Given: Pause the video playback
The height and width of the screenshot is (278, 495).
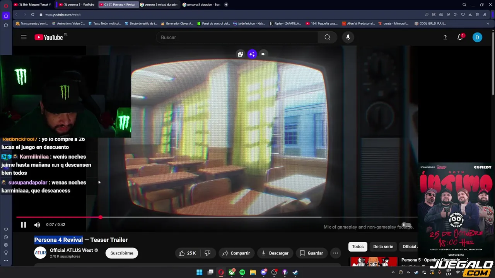Looking at the screenshot, I should click(x=23, y=225).
